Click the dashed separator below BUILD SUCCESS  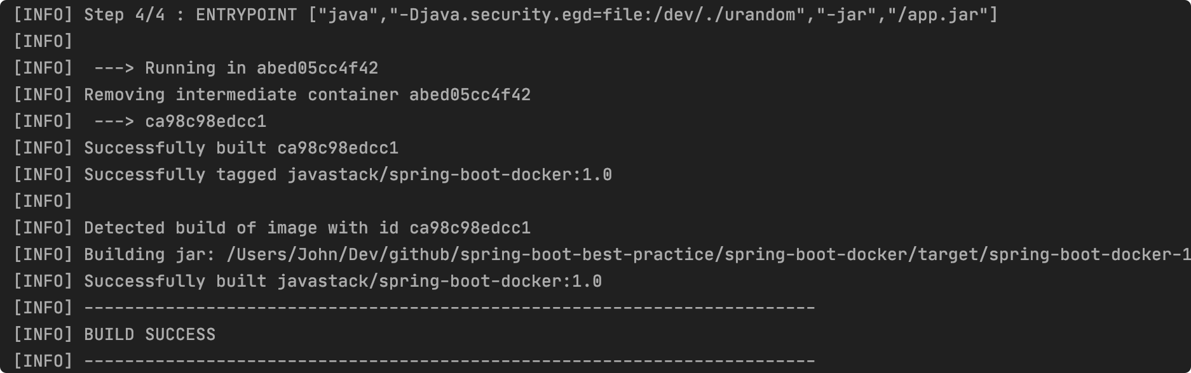[449, 361]
